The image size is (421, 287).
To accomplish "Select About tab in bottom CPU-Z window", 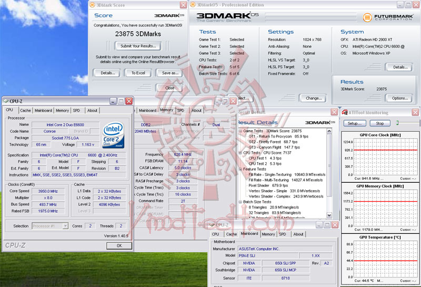I will coord(298,234).
